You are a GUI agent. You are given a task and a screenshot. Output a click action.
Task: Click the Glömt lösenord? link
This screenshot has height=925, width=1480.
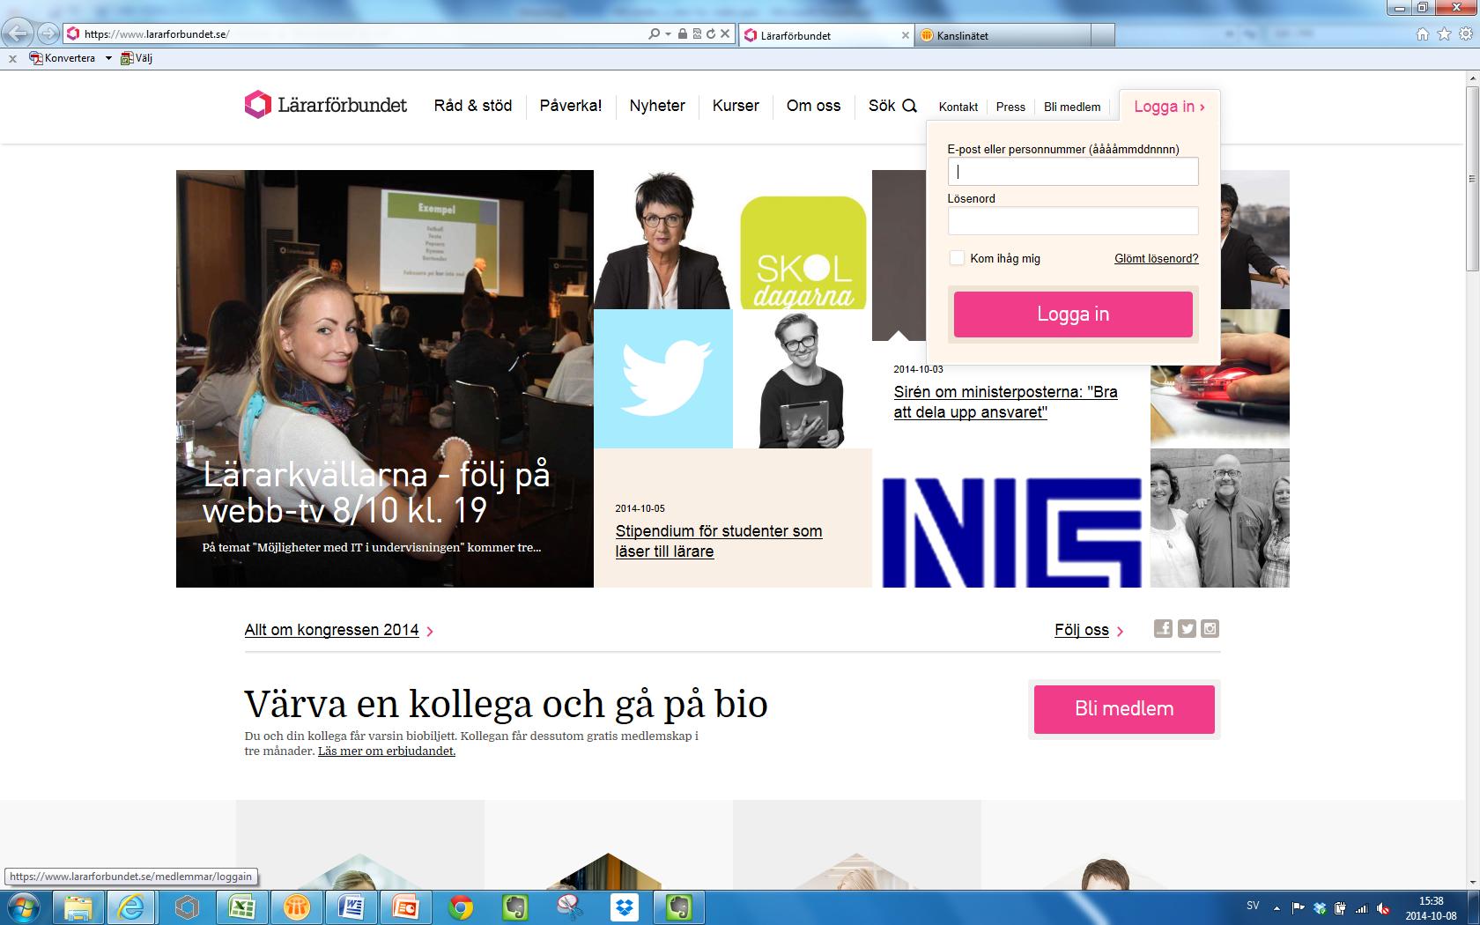point(1156,258)
